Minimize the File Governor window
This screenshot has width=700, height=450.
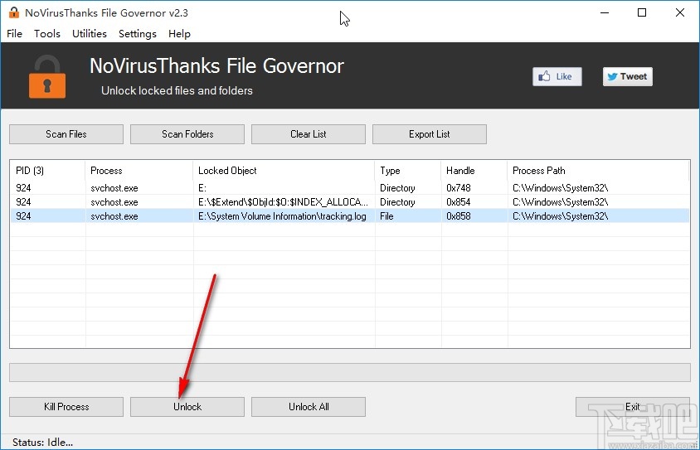(x=605, y=12)
